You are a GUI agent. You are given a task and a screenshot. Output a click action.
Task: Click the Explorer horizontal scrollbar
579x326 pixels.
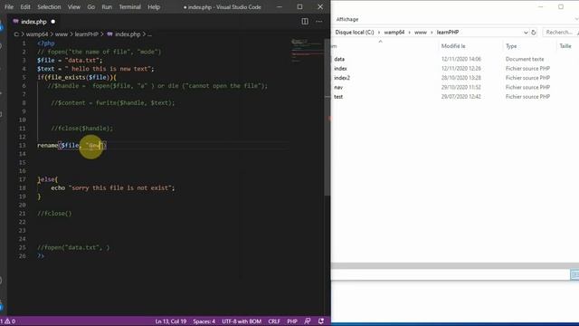click(455, 265)
